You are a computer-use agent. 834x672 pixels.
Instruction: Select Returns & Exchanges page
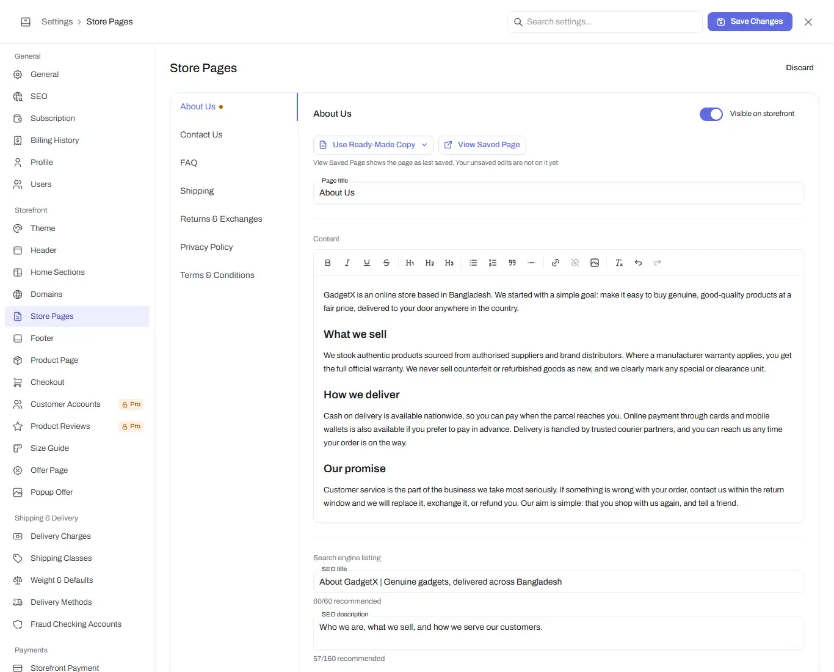234,219
